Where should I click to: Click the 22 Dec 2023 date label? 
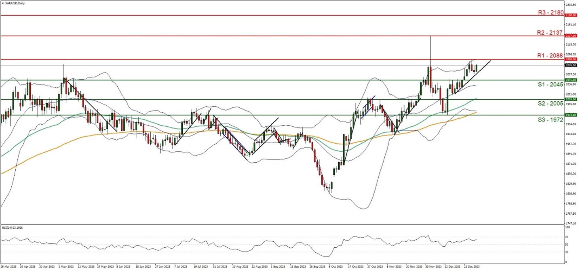(471, 267)
